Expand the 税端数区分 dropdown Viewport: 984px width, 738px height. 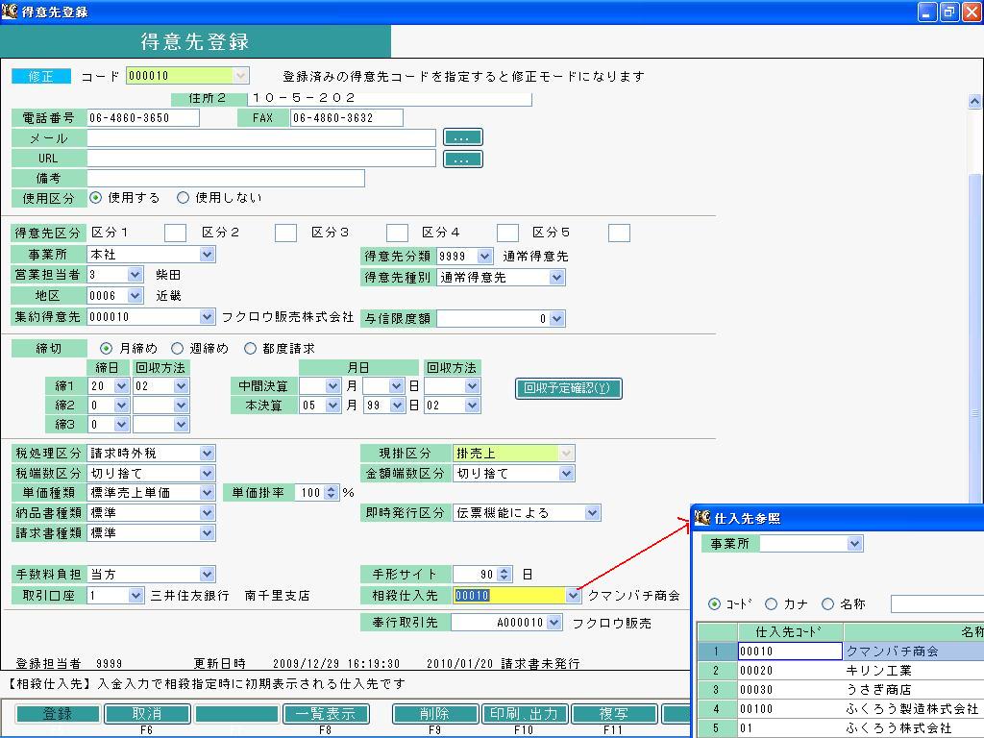208,473
